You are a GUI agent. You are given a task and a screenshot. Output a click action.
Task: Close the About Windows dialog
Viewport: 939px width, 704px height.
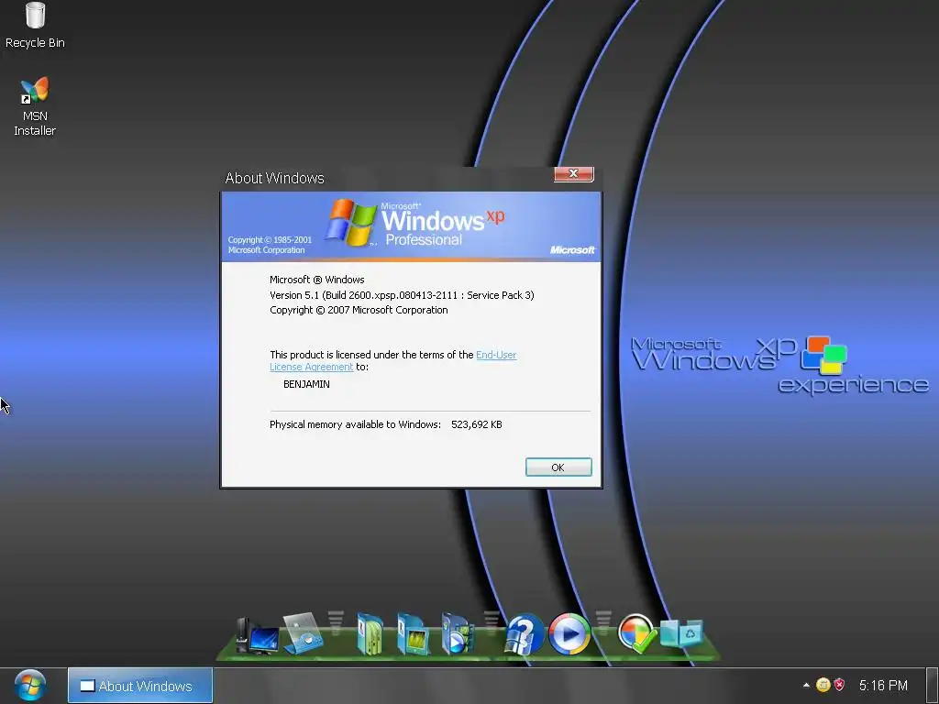(574, 173)
